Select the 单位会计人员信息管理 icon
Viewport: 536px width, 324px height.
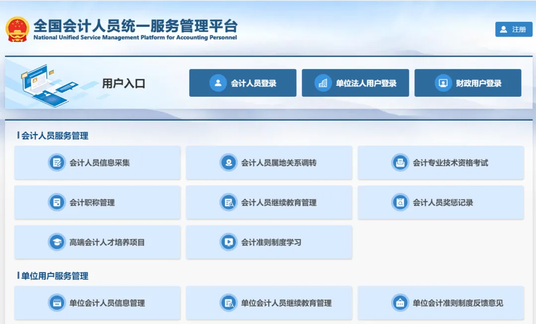[x=56, y=303]
